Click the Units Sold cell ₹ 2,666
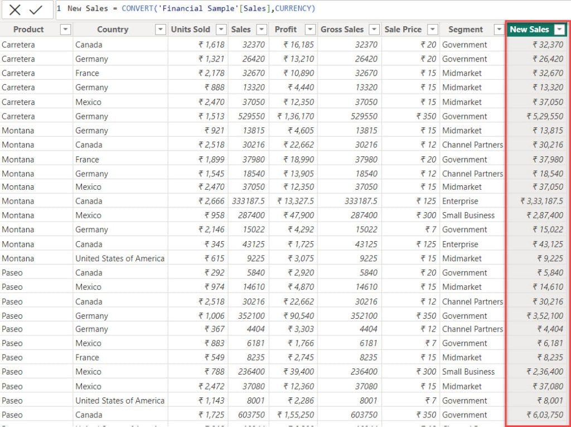The height and width of the screenshot is (427, 571). [x=198, y=201]
